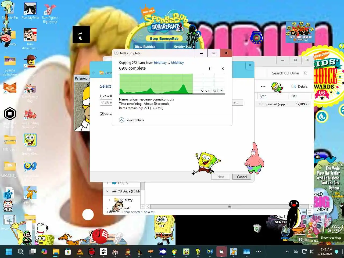Expand the This PC tree node
This screenshot has height=258, width=344.
pos(107,183)
